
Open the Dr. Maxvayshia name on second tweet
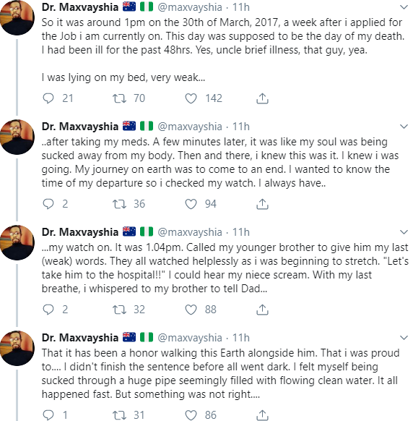(x=80, y=126)
